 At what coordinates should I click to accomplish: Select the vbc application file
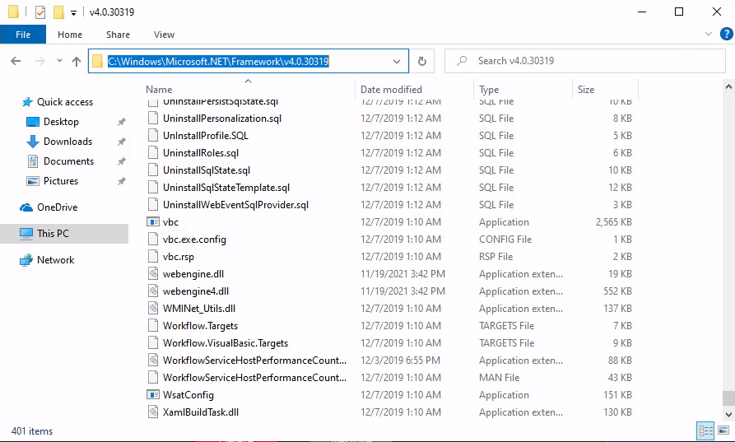tap(170, 222)
